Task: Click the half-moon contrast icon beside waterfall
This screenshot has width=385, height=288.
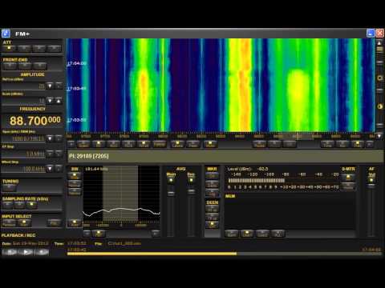Action: click(x=380, y=106)
